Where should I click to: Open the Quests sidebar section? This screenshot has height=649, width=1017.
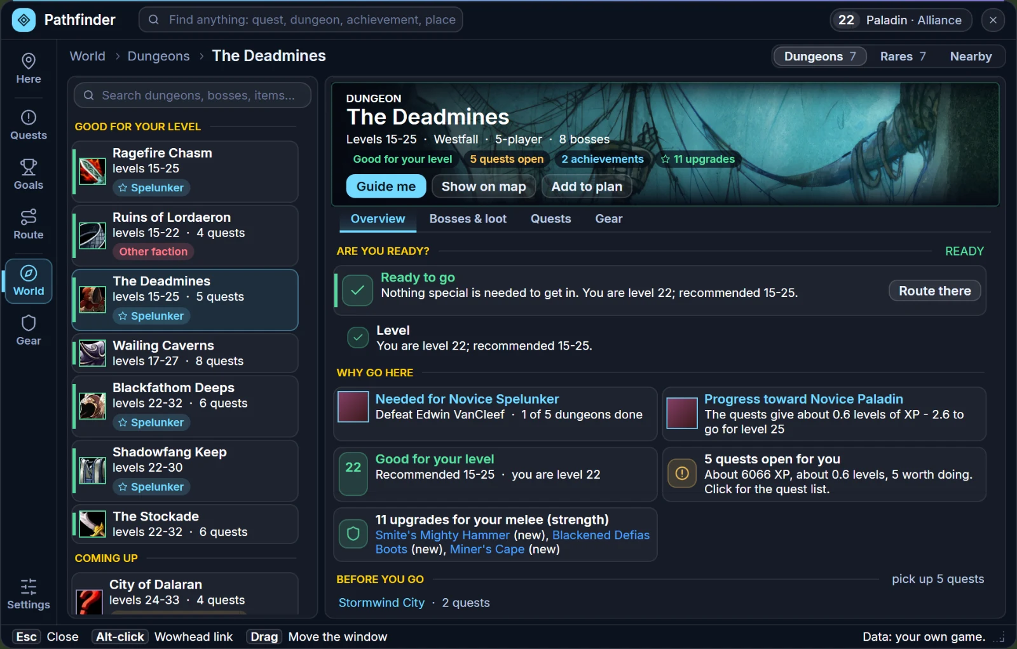[x=29, y=125]
